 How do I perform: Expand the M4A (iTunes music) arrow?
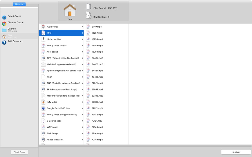point(83,45)
